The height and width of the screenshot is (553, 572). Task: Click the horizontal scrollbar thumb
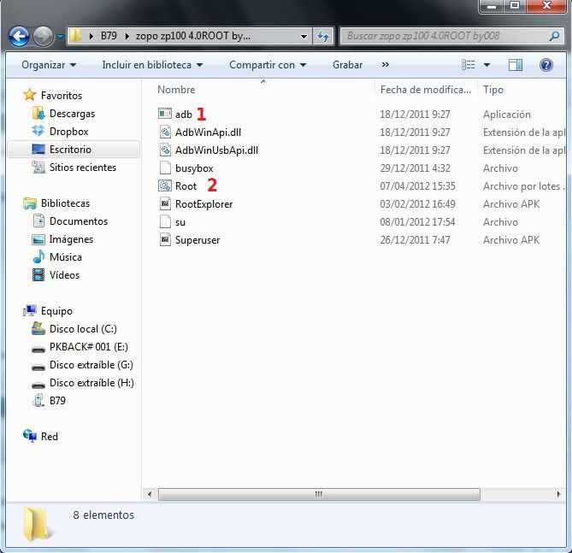pos(319,494)
